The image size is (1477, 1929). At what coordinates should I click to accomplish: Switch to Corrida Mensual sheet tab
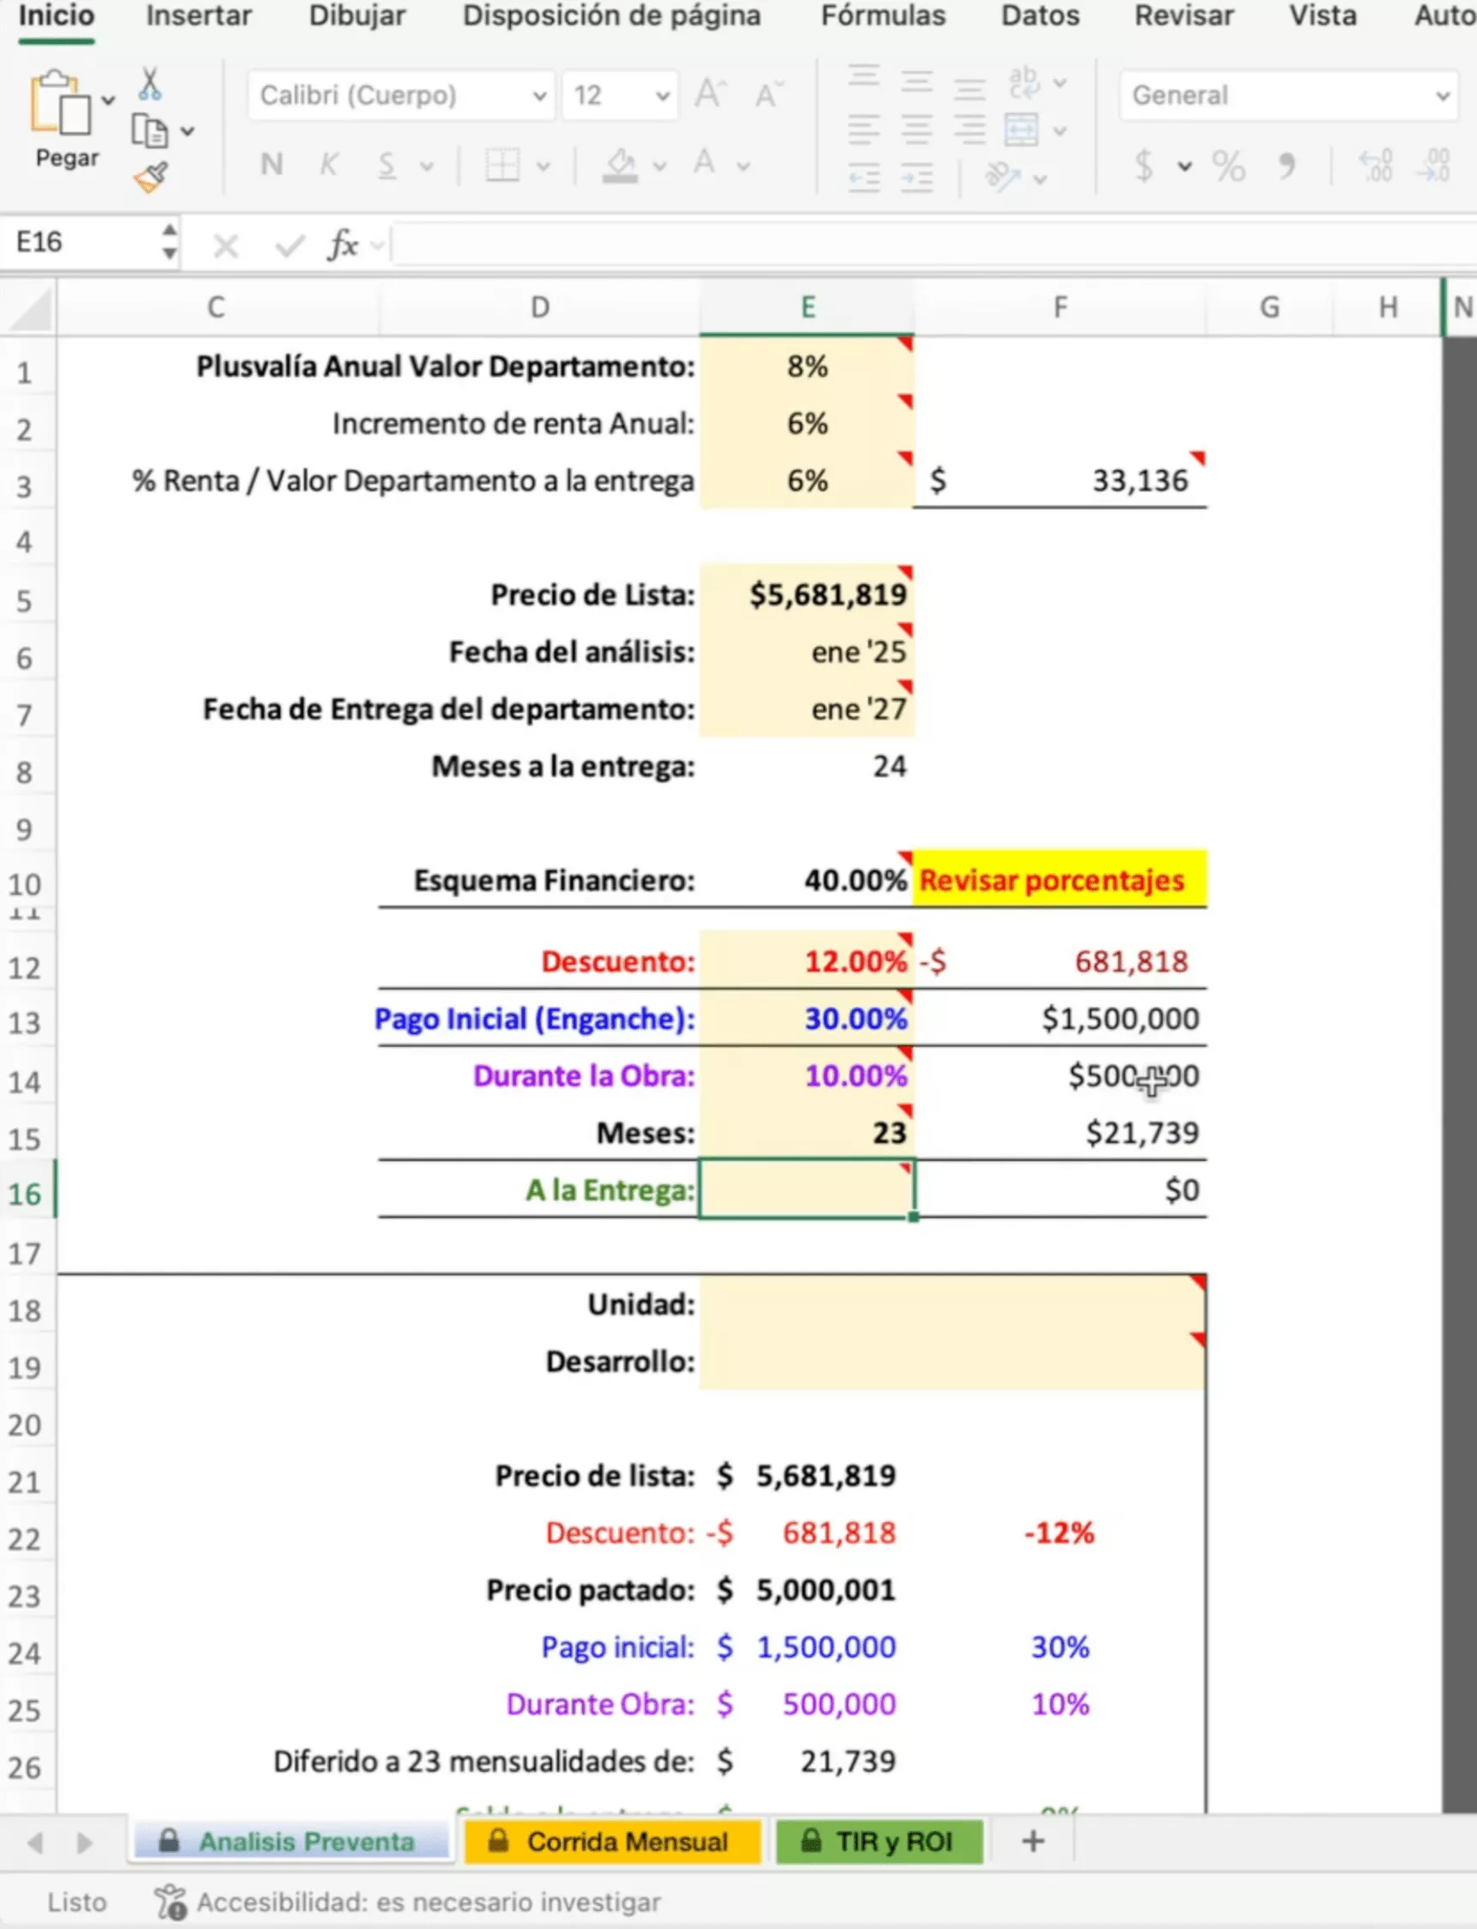point(613,1842)
